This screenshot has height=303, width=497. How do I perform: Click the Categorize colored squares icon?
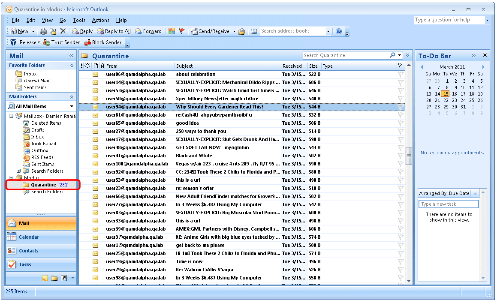click(x=172, y=31)
